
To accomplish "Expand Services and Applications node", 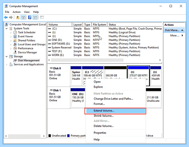I will [x=7, y=65].
